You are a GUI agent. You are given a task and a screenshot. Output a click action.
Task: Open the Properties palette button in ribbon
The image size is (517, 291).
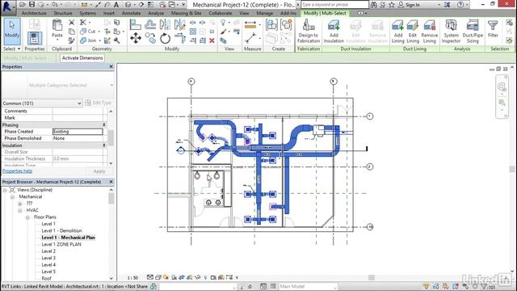coord(34,38)
